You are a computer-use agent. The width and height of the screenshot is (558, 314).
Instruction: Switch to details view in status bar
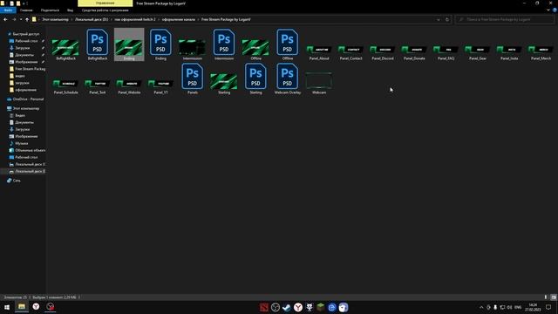click(546, 297)
